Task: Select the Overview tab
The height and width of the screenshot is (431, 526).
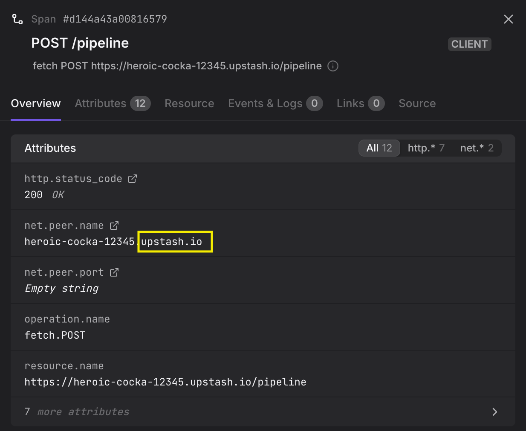Action: [36, 103]
